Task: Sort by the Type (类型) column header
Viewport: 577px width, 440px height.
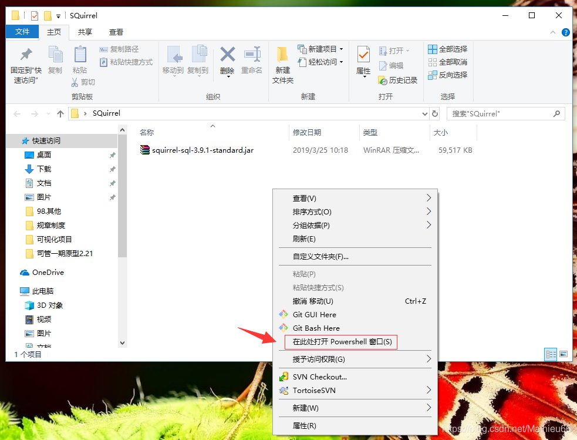Action: (370, 133)
